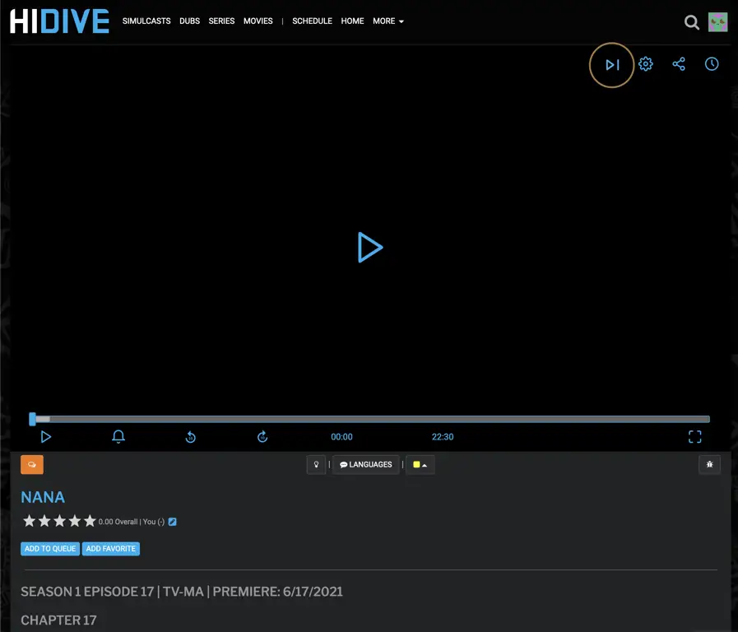The height and width of the screenshot is (632, 738).
Task: Click ADD FAVORITE button
Action: click(x=110, y=549)
